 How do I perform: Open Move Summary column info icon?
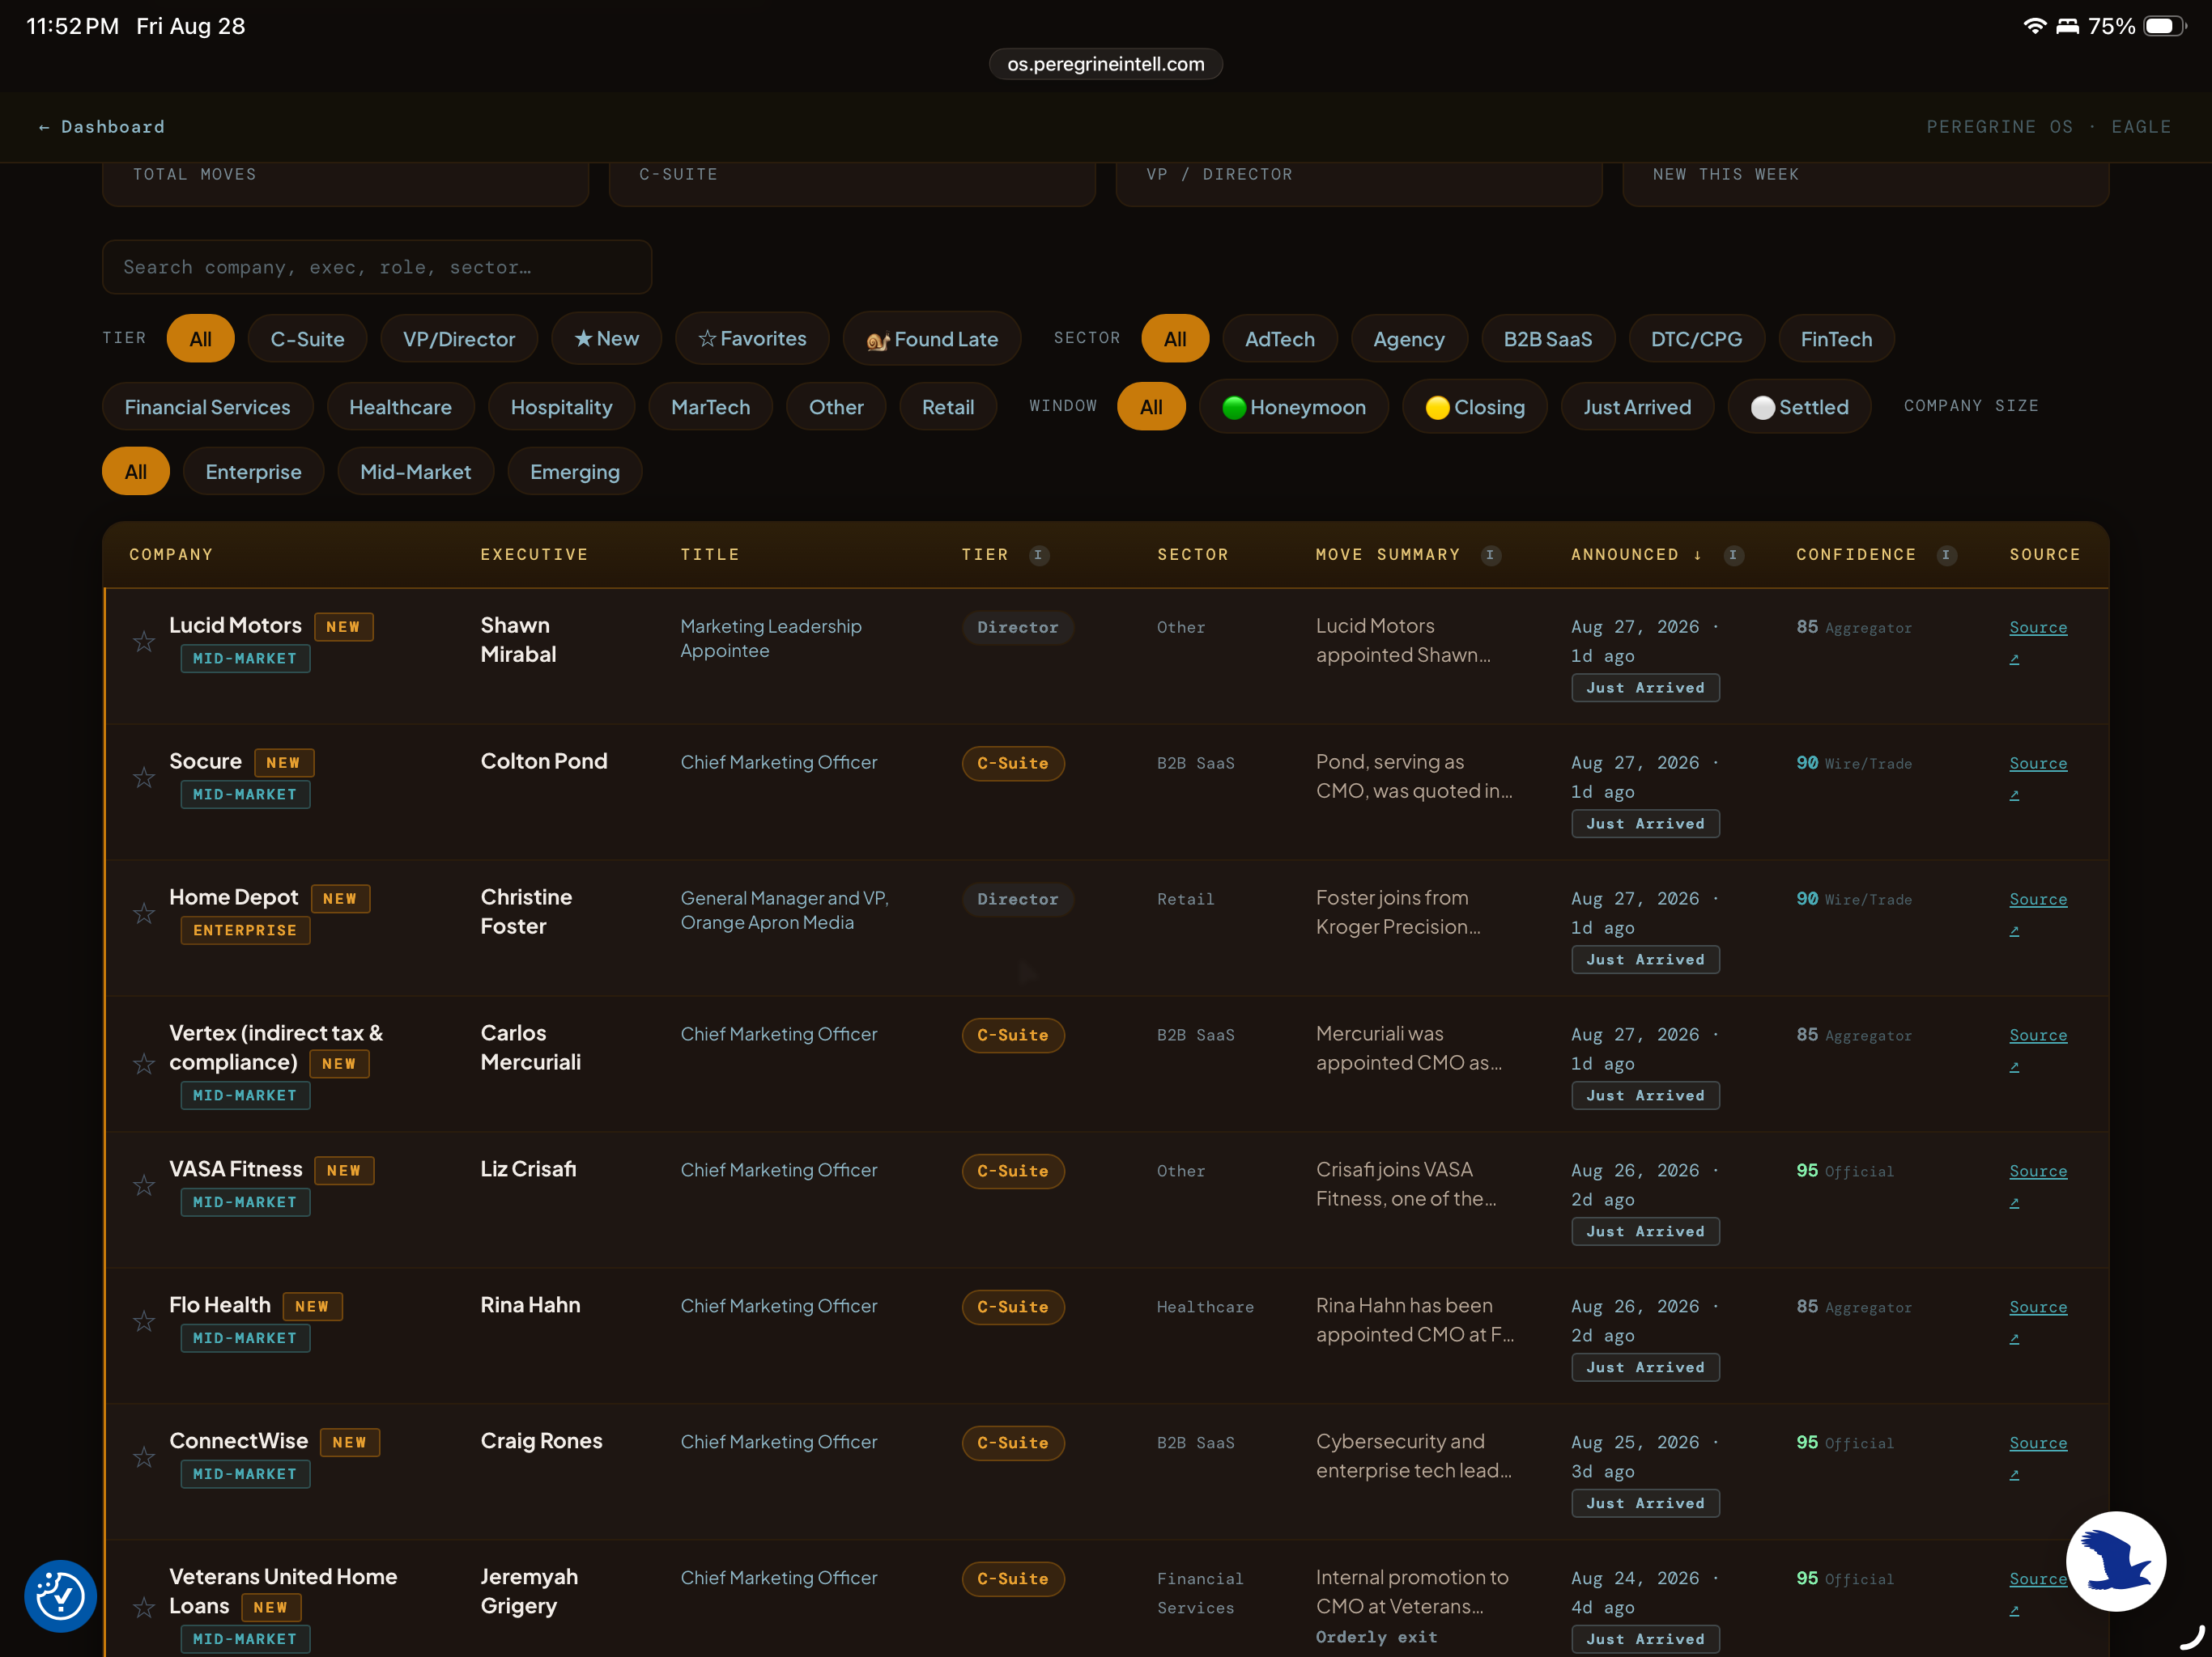click(x=1490, y=555)
